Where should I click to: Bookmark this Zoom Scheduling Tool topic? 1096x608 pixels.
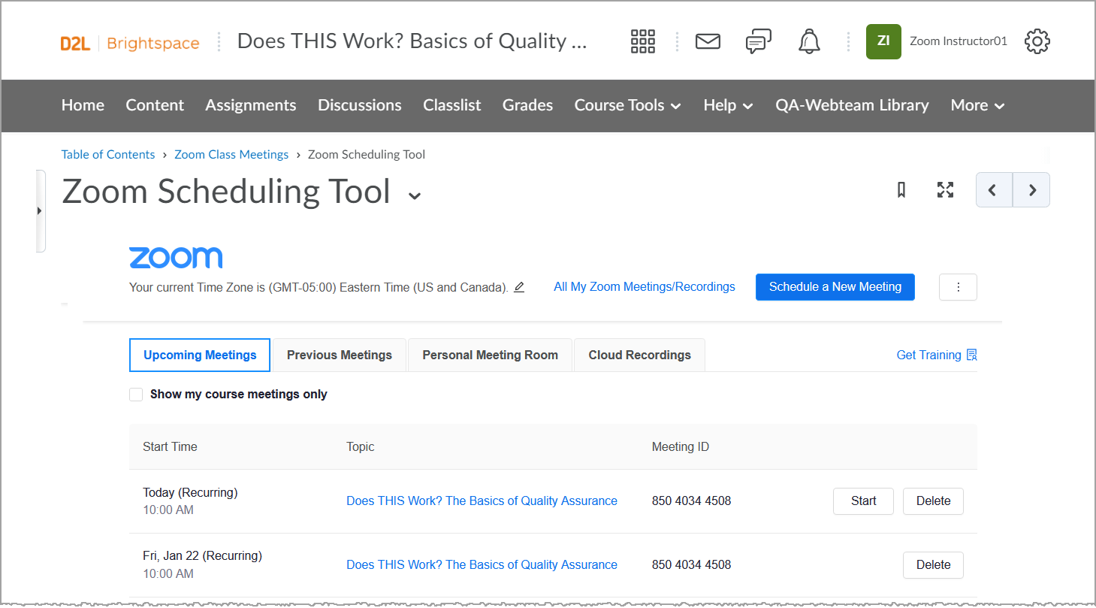pyautogui.click(x=901, y=190)
